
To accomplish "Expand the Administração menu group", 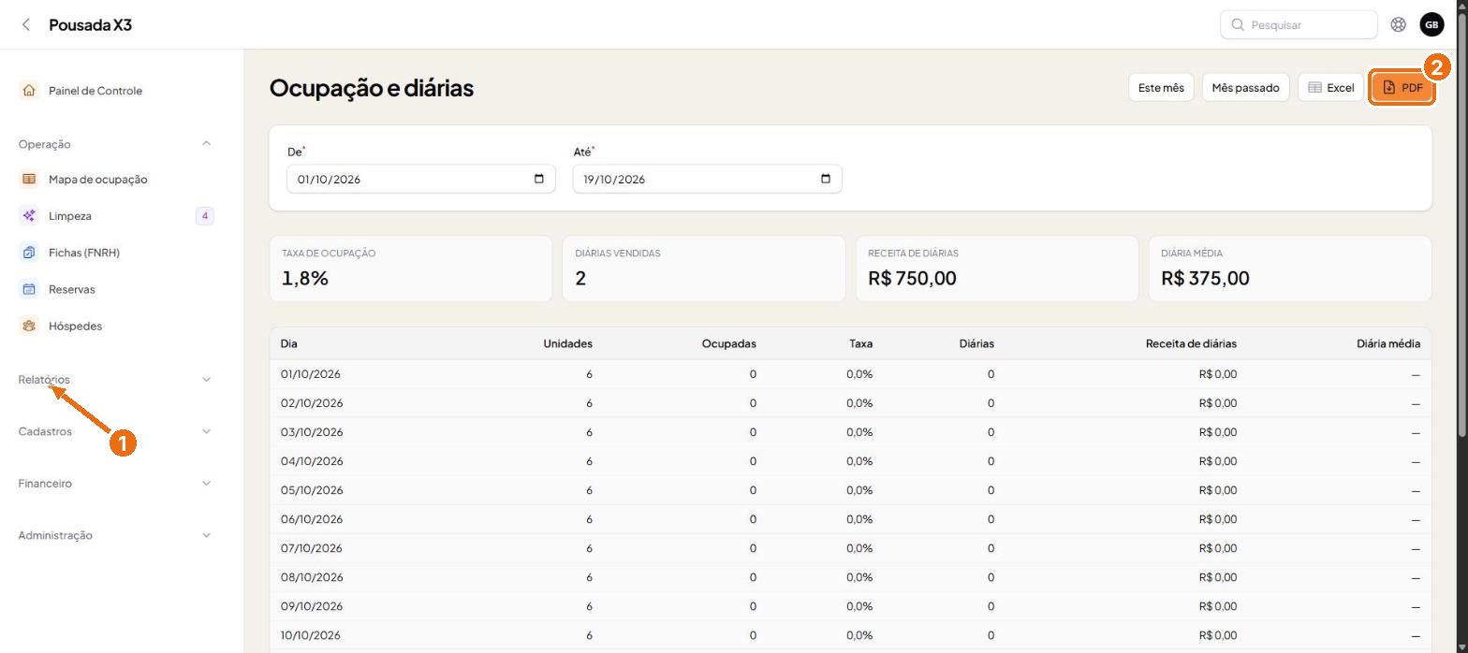I will 115,535.
